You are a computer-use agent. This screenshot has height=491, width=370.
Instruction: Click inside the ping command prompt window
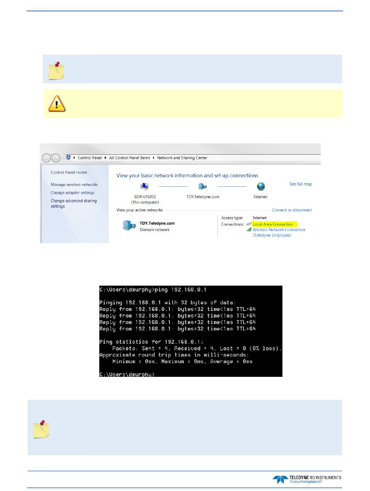point(190,331)
